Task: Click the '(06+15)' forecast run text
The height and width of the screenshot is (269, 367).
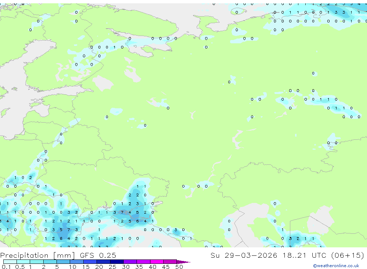Action: pos(348,255)
